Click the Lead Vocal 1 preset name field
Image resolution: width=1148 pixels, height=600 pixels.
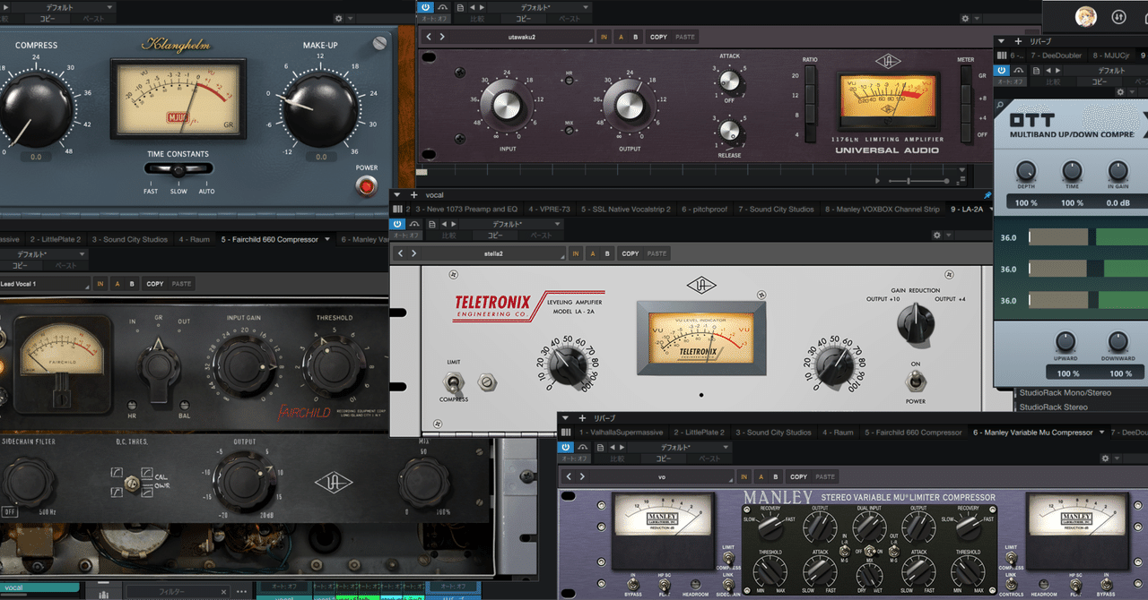click(x=45, y=284)
